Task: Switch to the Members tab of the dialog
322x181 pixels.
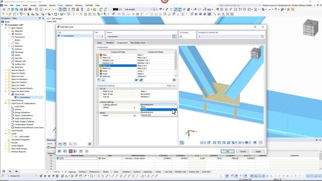Action: 110,43
